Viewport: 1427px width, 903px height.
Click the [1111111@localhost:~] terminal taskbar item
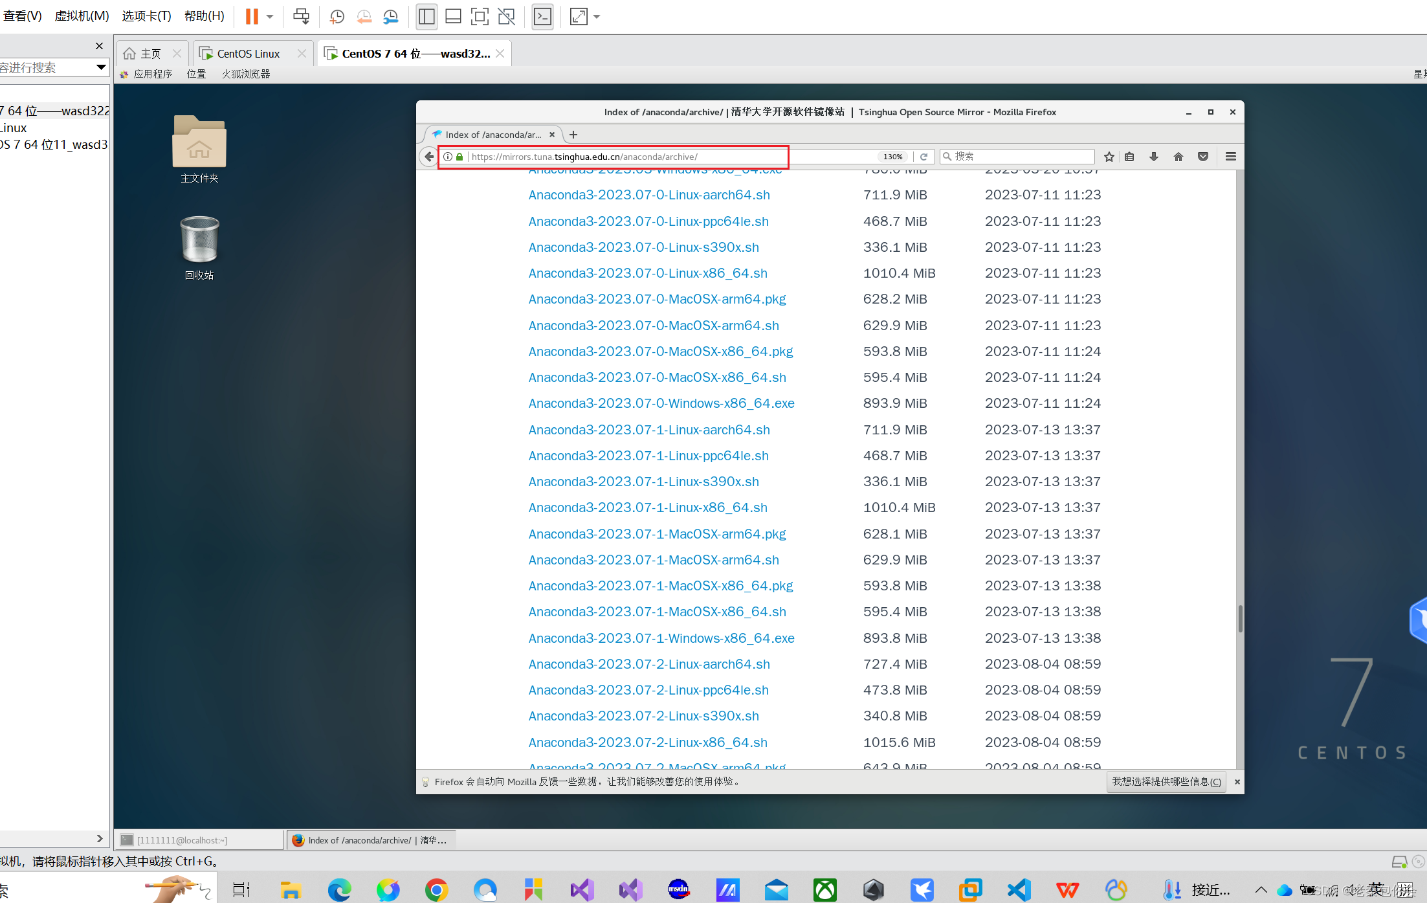coord(199,840)
